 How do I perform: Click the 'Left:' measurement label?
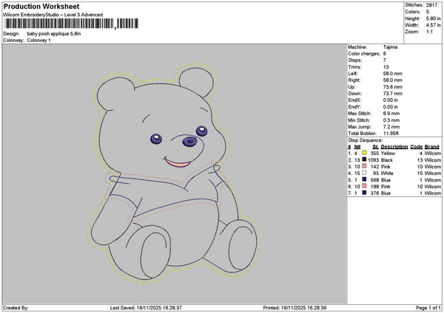[353, 74]
